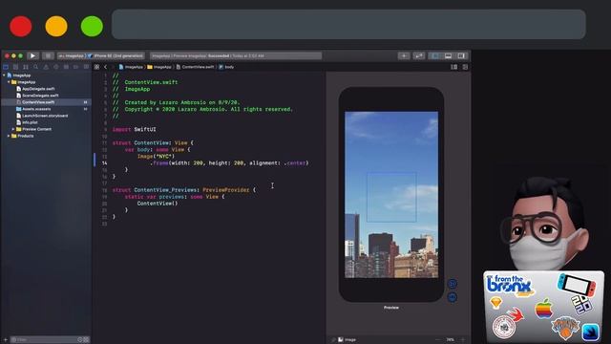This screenshot has width=611, height=344.
Task: Click the Preview label below device
Action: point(390,308)
